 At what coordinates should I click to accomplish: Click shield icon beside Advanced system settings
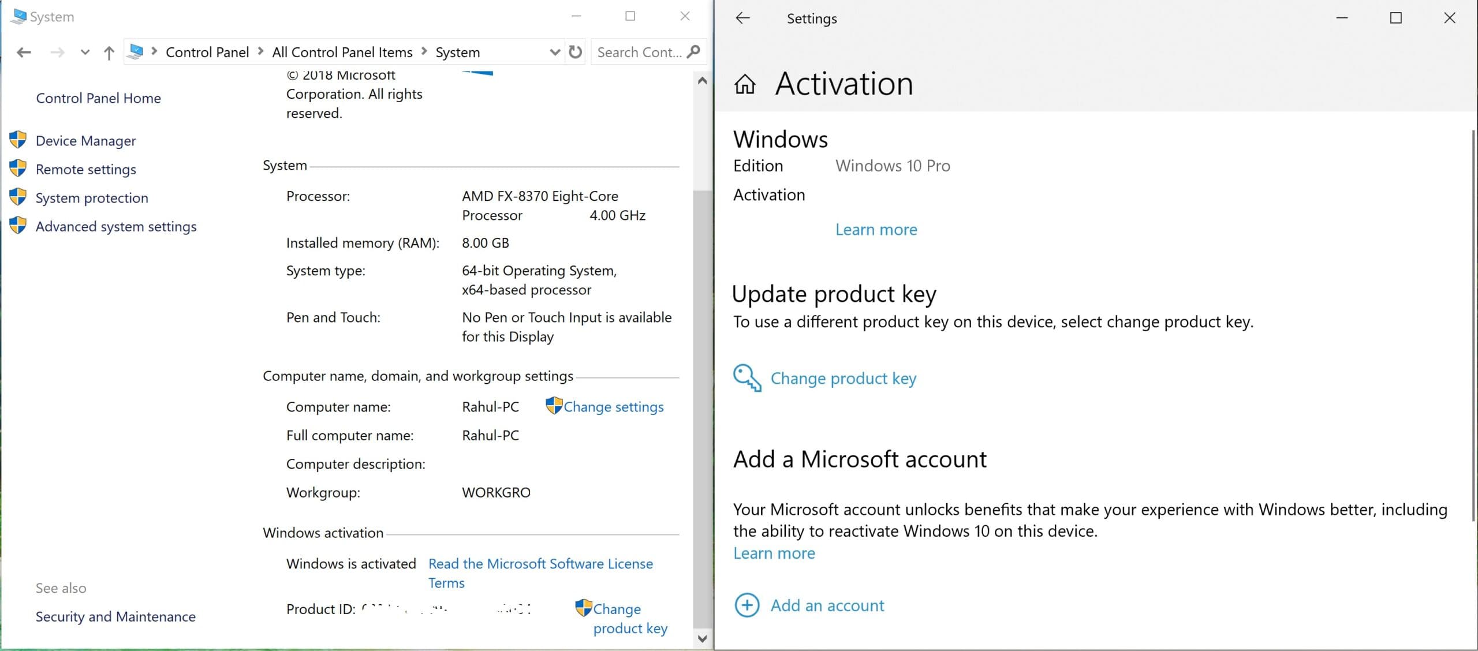click(x=18, y=226)
